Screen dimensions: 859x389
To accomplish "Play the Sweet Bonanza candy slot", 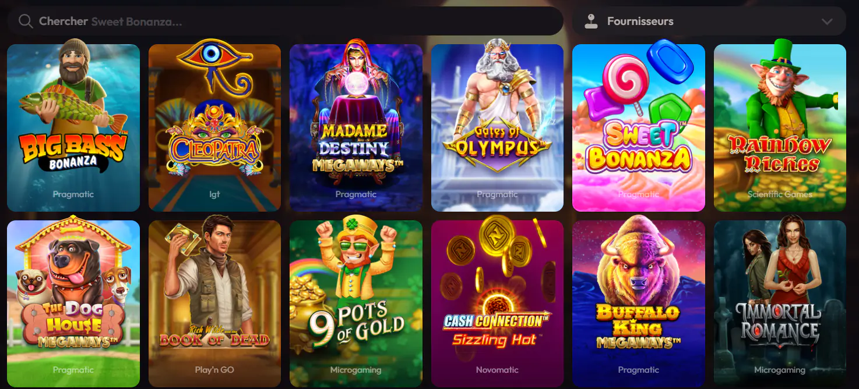I will pyautogui.click(x=639, y=128).
